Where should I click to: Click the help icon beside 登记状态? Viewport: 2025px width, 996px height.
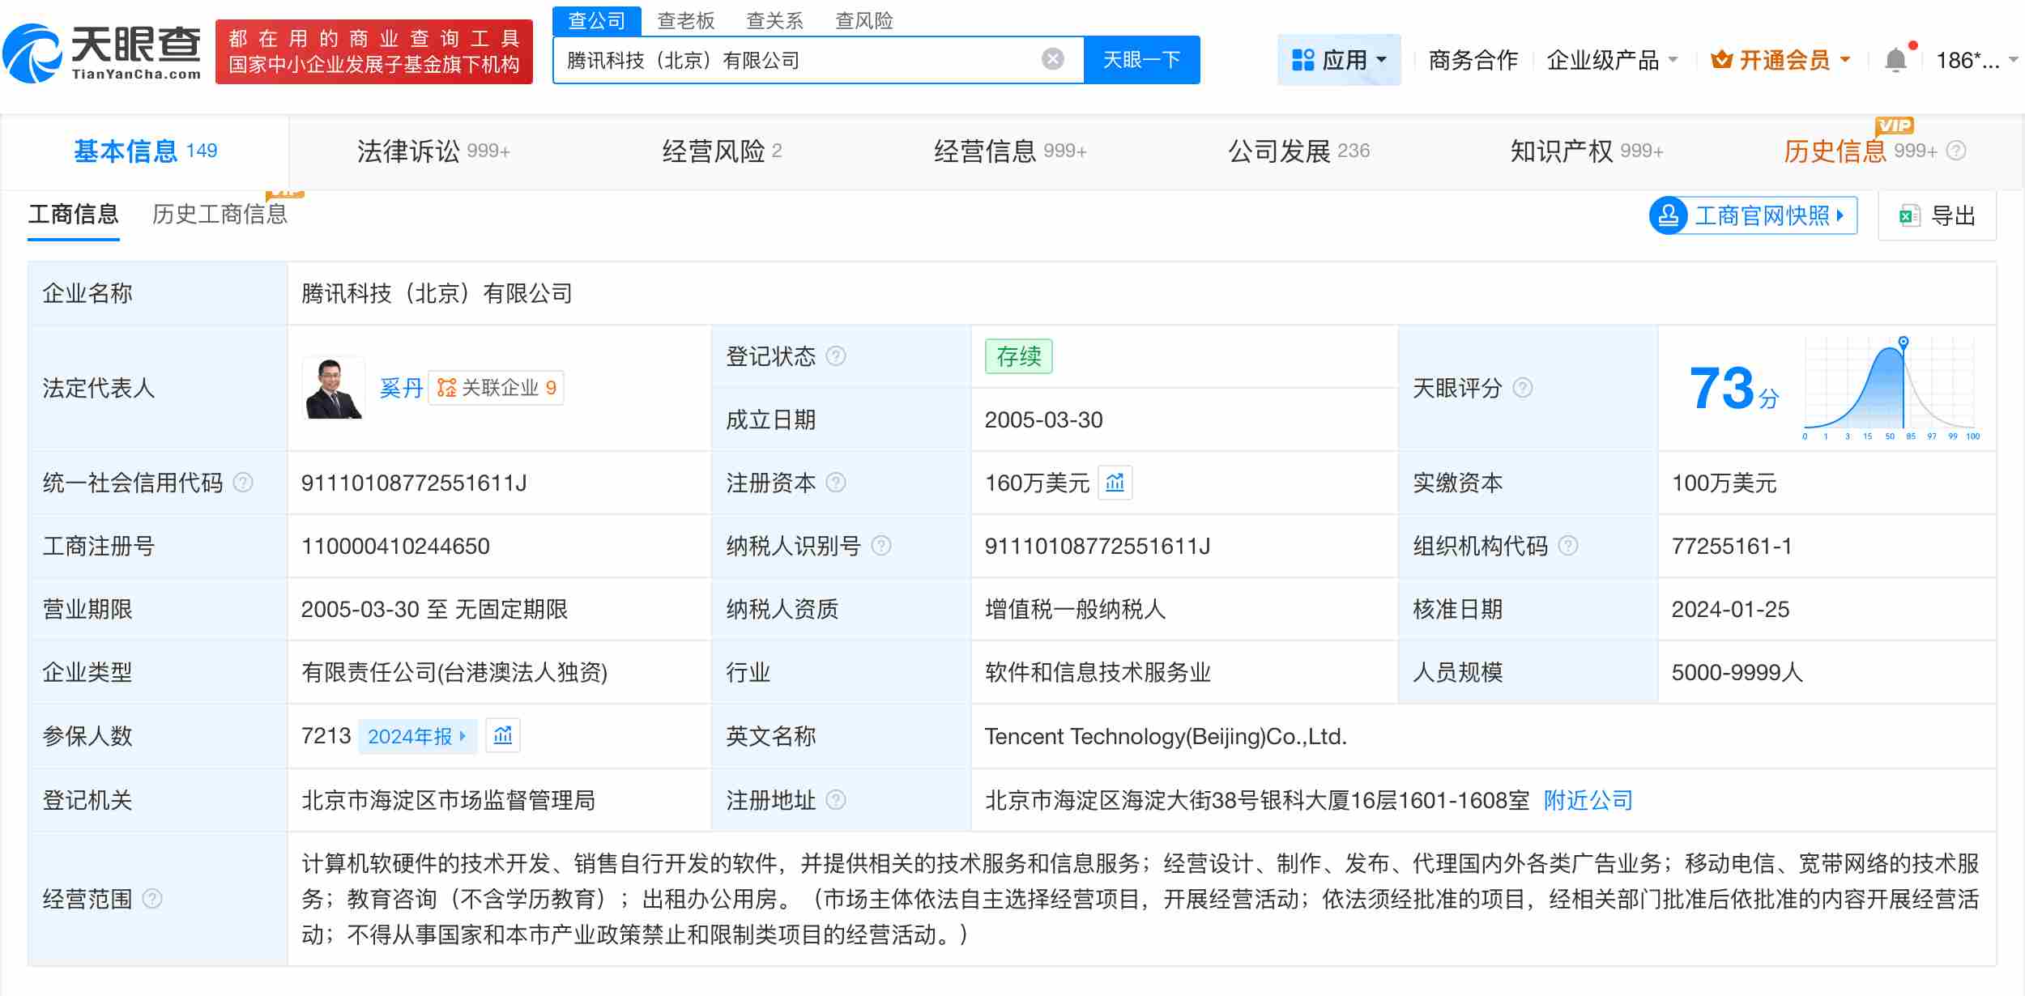[x=836, y=356]
